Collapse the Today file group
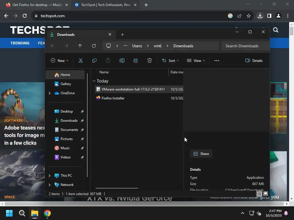This screenshot has height=220, width=294. (94, 81)
